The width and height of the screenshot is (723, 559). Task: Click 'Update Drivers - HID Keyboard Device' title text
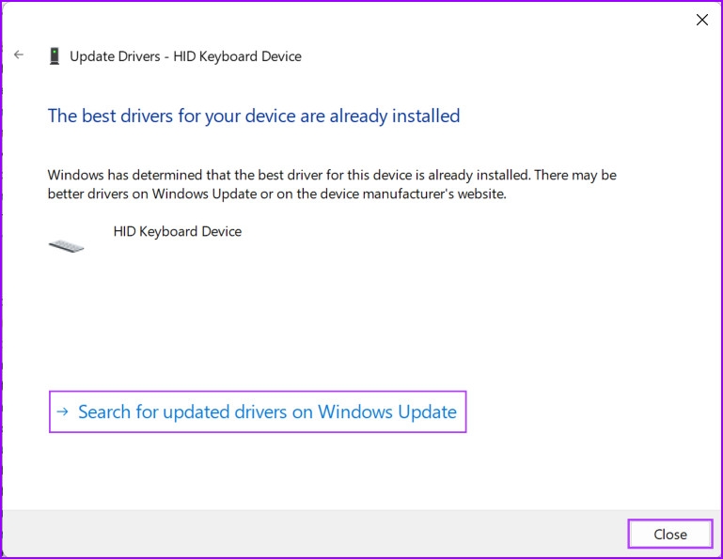pyautogui.click(x=185, y=56)
